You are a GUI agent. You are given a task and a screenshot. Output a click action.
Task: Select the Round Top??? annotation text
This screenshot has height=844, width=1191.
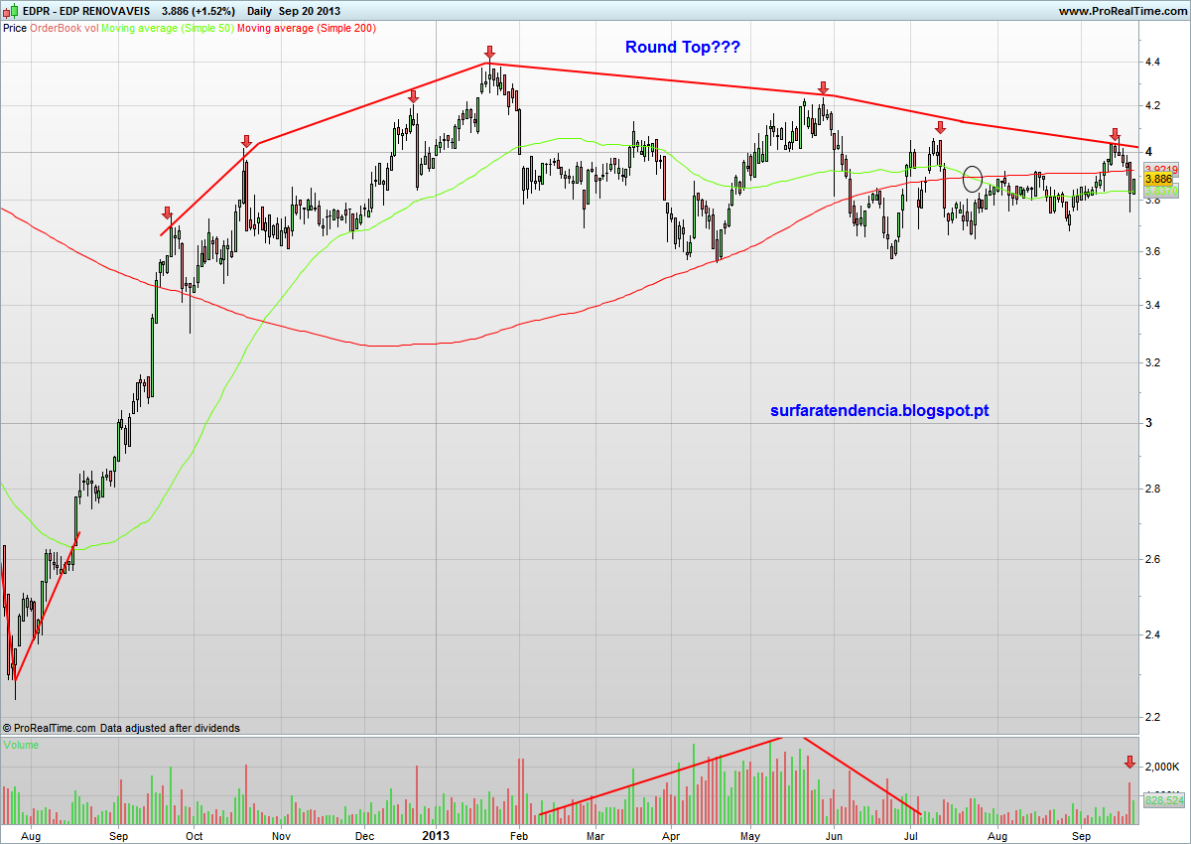click(x=682, y=47)
